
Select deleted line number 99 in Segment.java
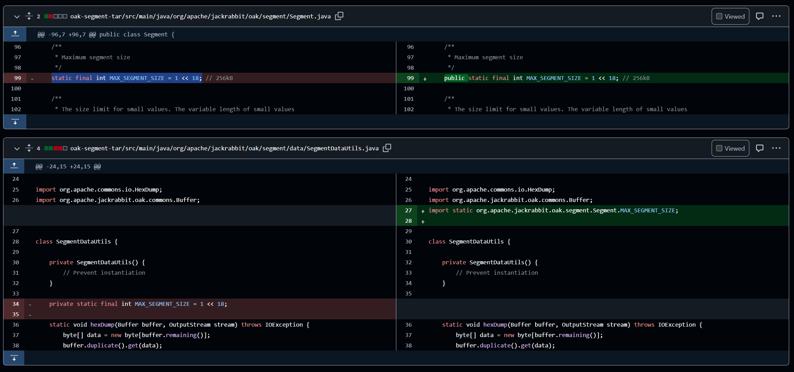(15, 78)
